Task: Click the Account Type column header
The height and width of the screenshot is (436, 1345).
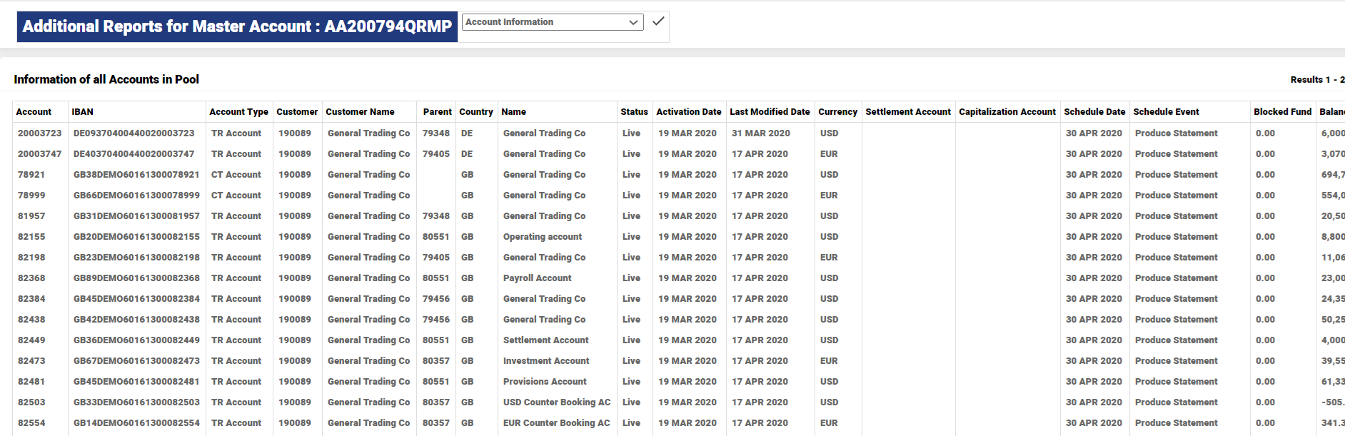Action: [x=238, y=112]
